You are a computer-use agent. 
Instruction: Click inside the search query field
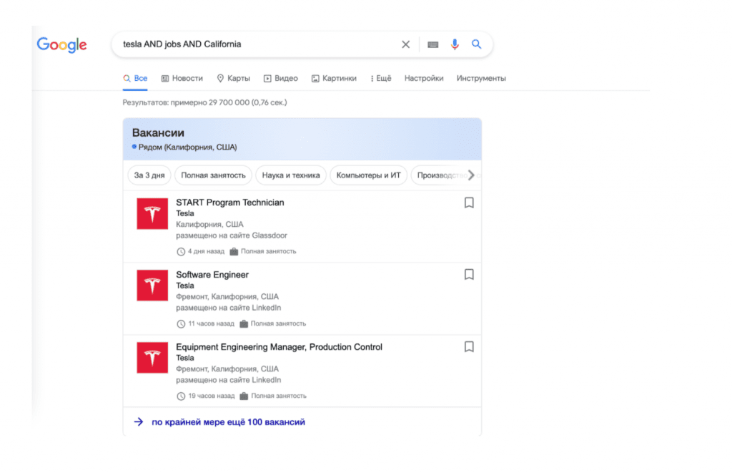pos(257,44)
